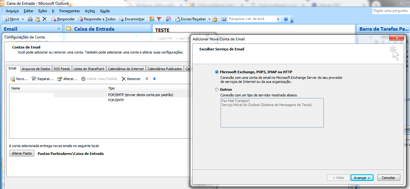Click the Follow Up flag icon
The height and width of the screenshot is (189, 410).
coord(159,19)
